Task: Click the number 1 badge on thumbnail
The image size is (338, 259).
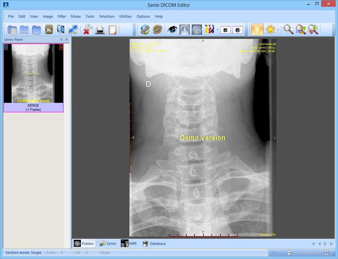Action: click(x=6, y=47)
